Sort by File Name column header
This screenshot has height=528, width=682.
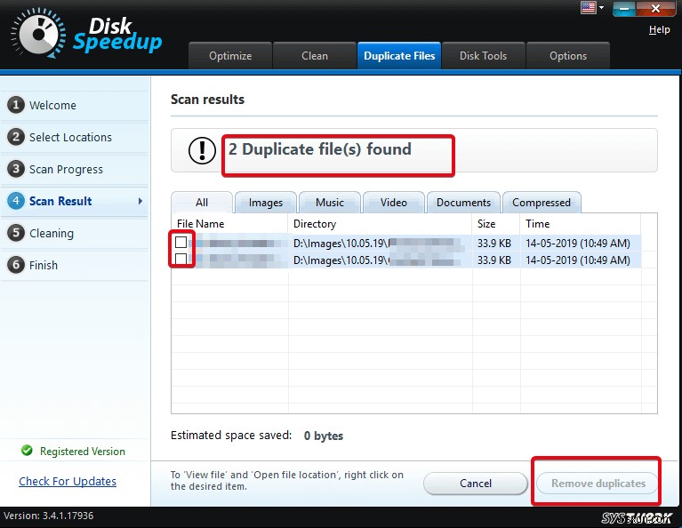tap(229, 223)
